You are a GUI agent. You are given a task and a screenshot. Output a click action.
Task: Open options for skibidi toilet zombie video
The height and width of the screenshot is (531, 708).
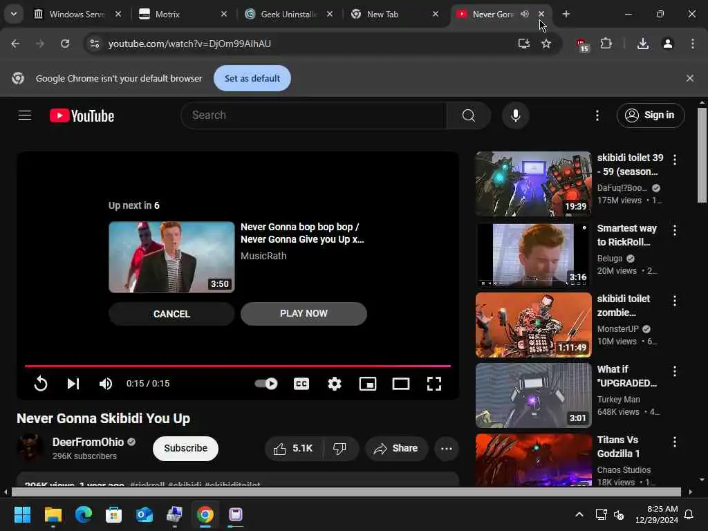click(675, 301)
